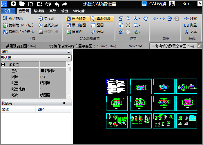The image size is (203, 145).
Task: Click 复制为BMP格式
Action: [18, 32]
